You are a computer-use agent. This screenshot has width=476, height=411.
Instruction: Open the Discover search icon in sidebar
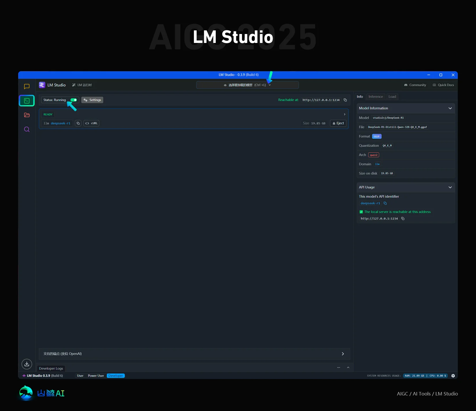pyautogui.click(x=27, y=129)
